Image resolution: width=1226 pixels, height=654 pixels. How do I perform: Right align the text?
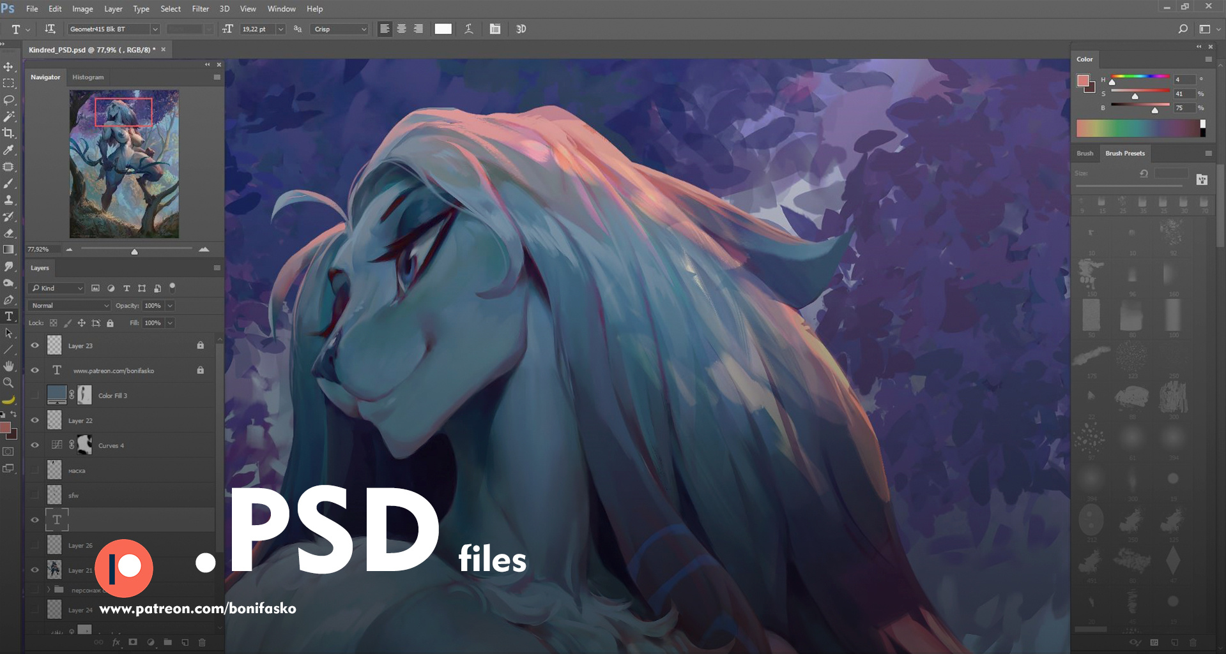coord(418,29)
